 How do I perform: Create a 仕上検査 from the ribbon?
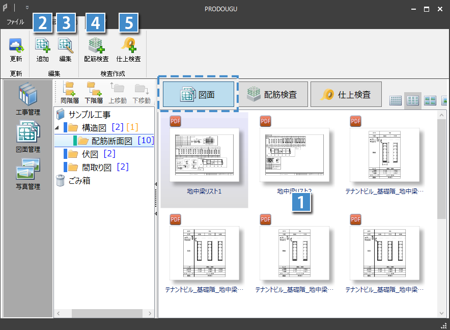(x=128, y=46)
